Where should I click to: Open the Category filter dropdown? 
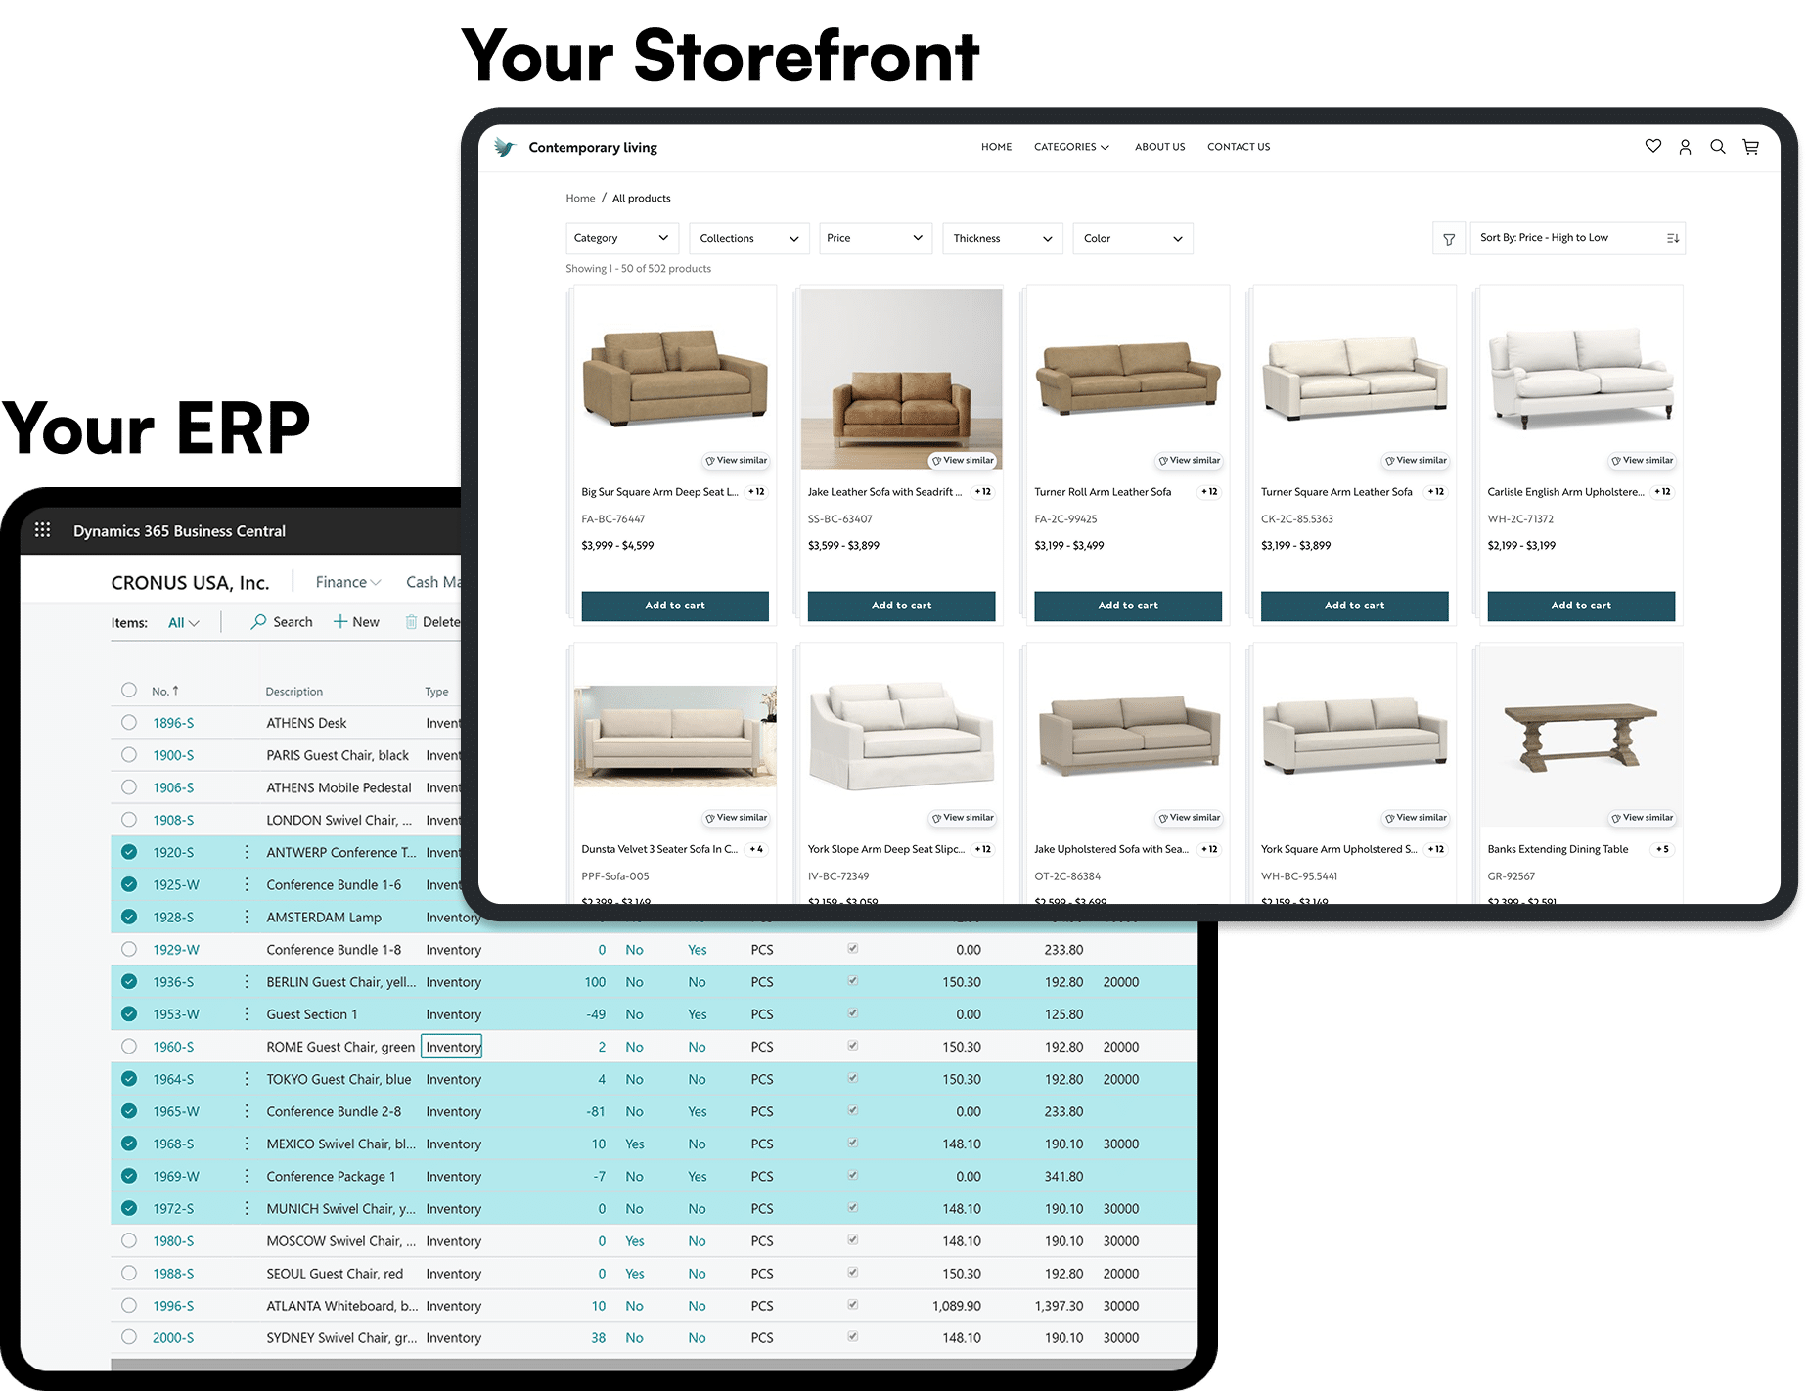(622, 238)
